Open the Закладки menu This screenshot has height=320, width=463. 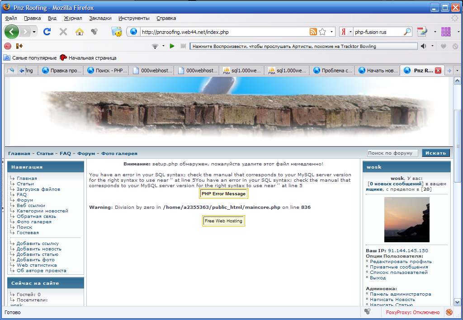[x=100, y=18]
